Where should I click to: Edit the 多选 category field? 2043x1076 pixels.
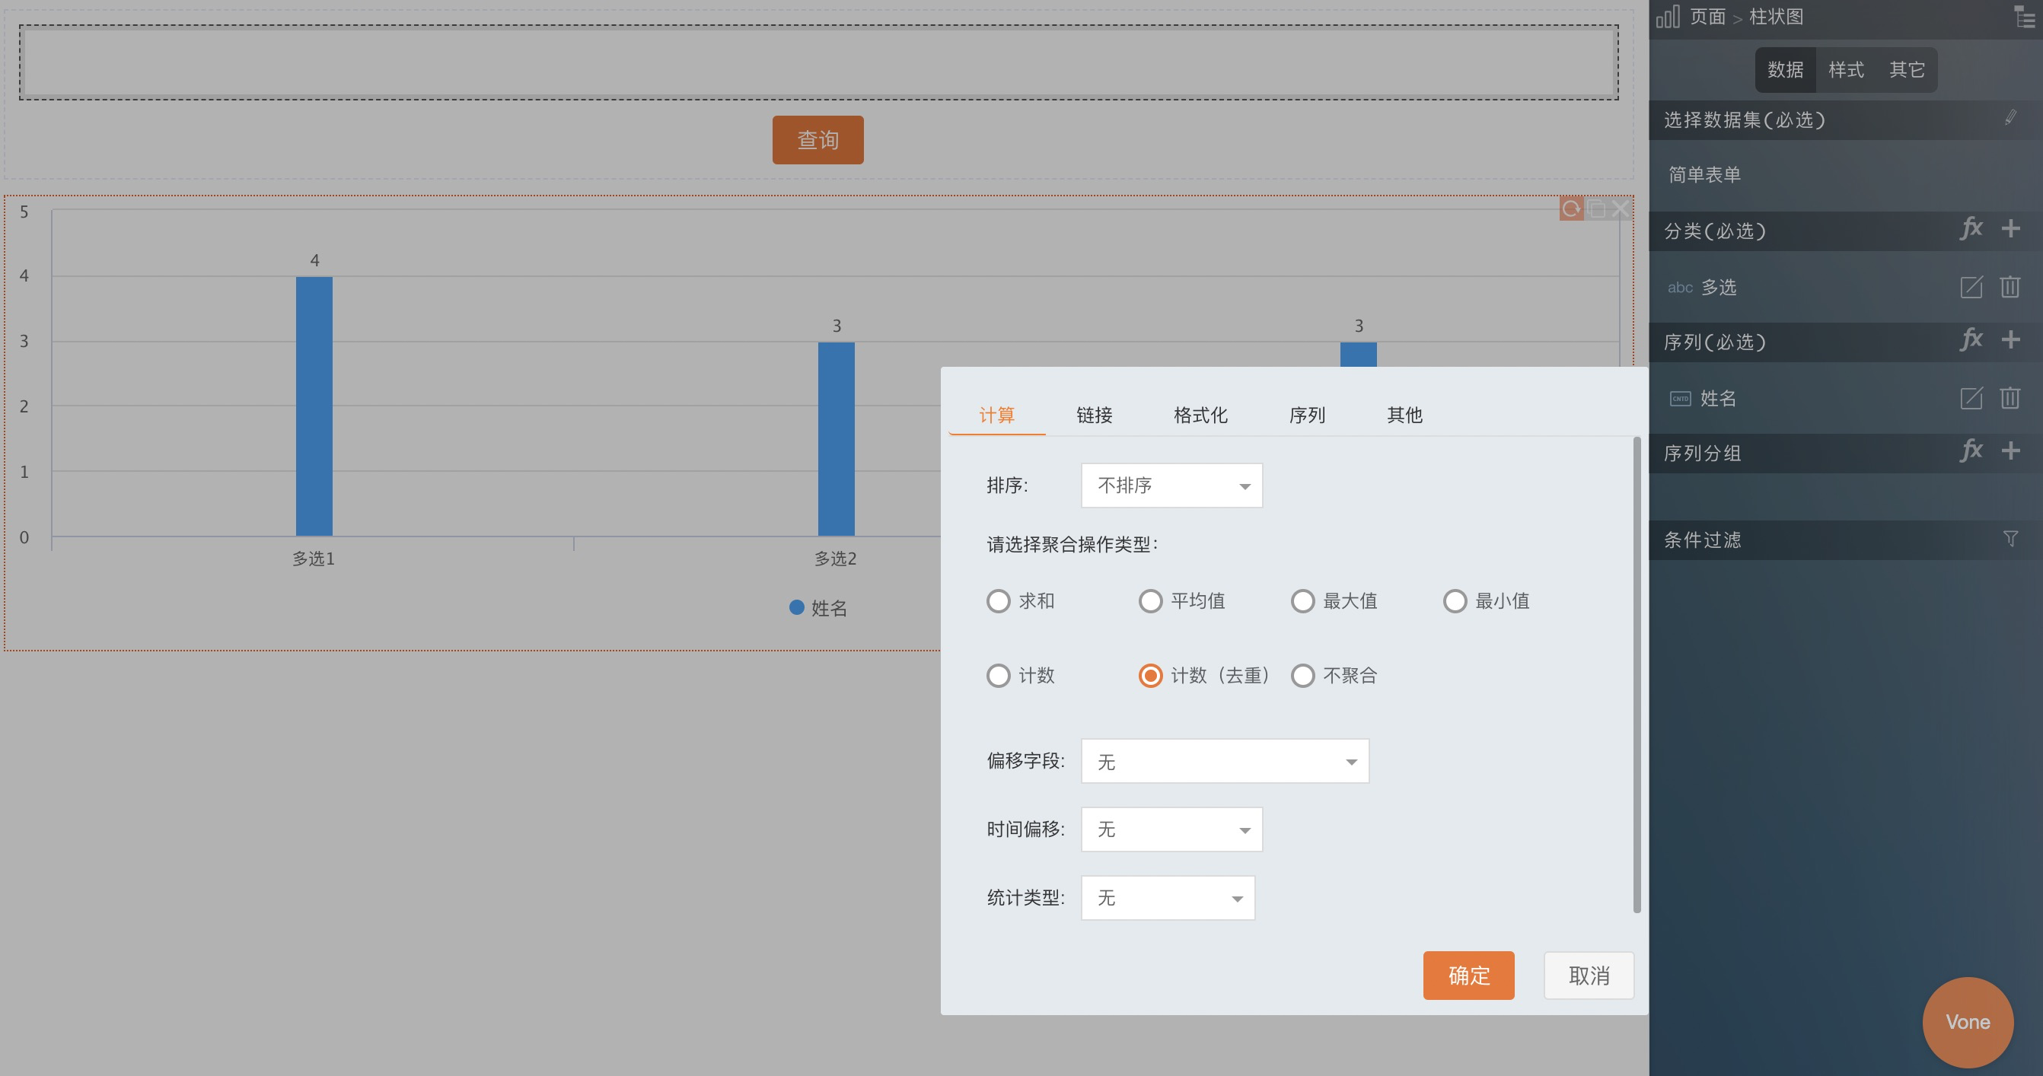coord(1971,287)
